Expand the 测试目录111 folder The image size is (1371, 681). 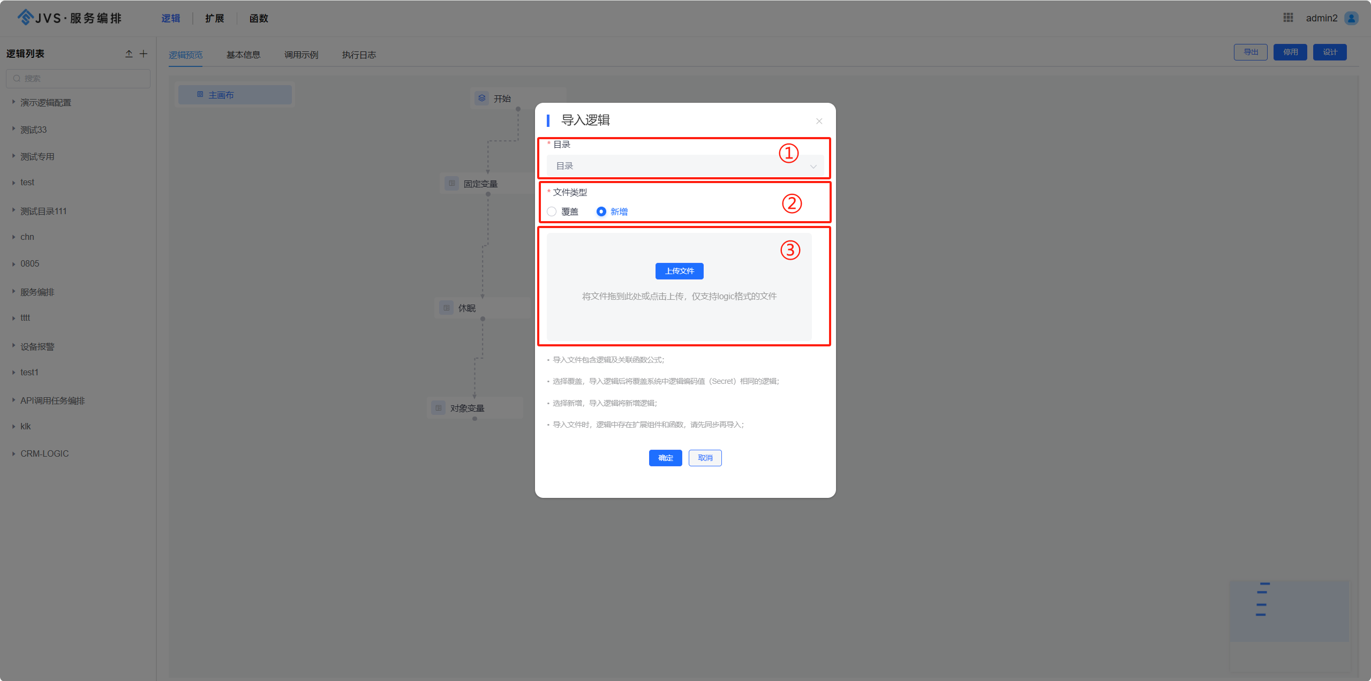tap(13, 210)
